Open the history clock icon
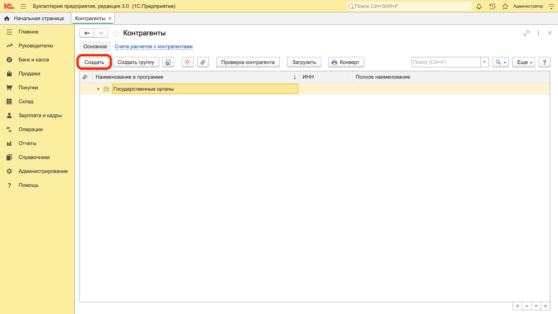The image size is (558, 314). [492, 6]
